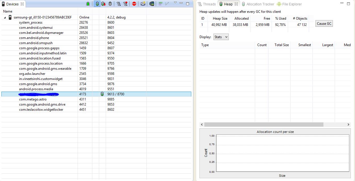The image size is (355, 181).
Task: Click the Total Size column header
Action: [x=279, y=45]
